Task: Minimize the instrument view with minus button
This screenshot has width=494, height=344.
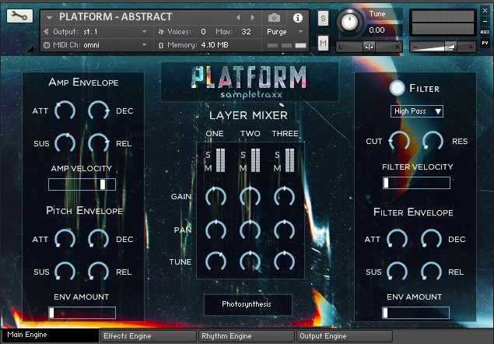Action: point(485,21)
